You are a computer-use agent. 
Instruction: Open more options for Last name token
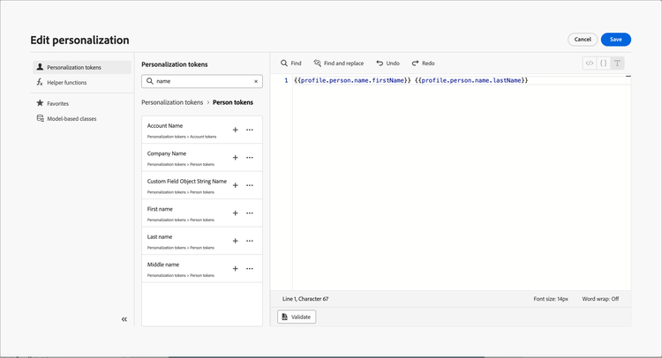[x=250, y=241]
